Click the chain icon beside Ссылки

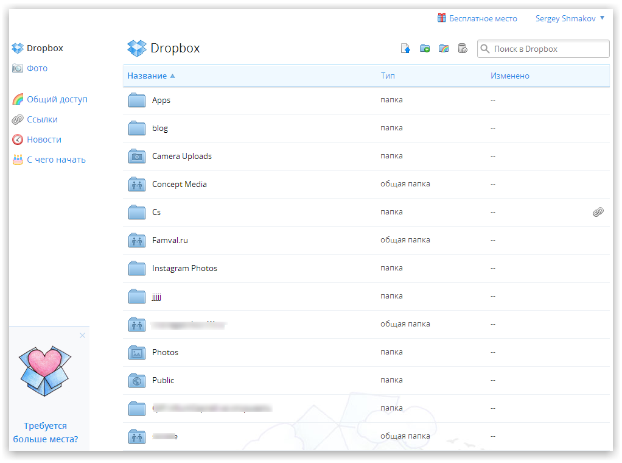pos(18,119)
